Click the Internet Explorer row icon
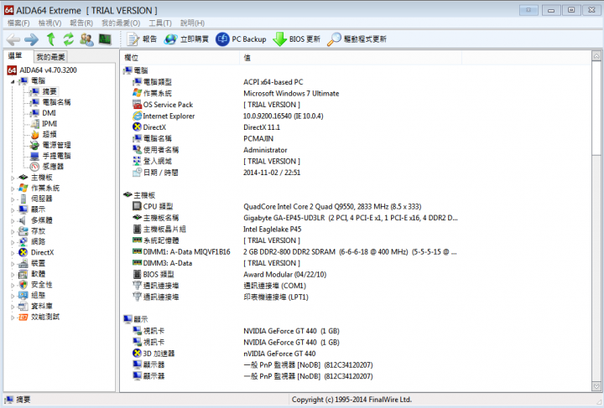 137,116
